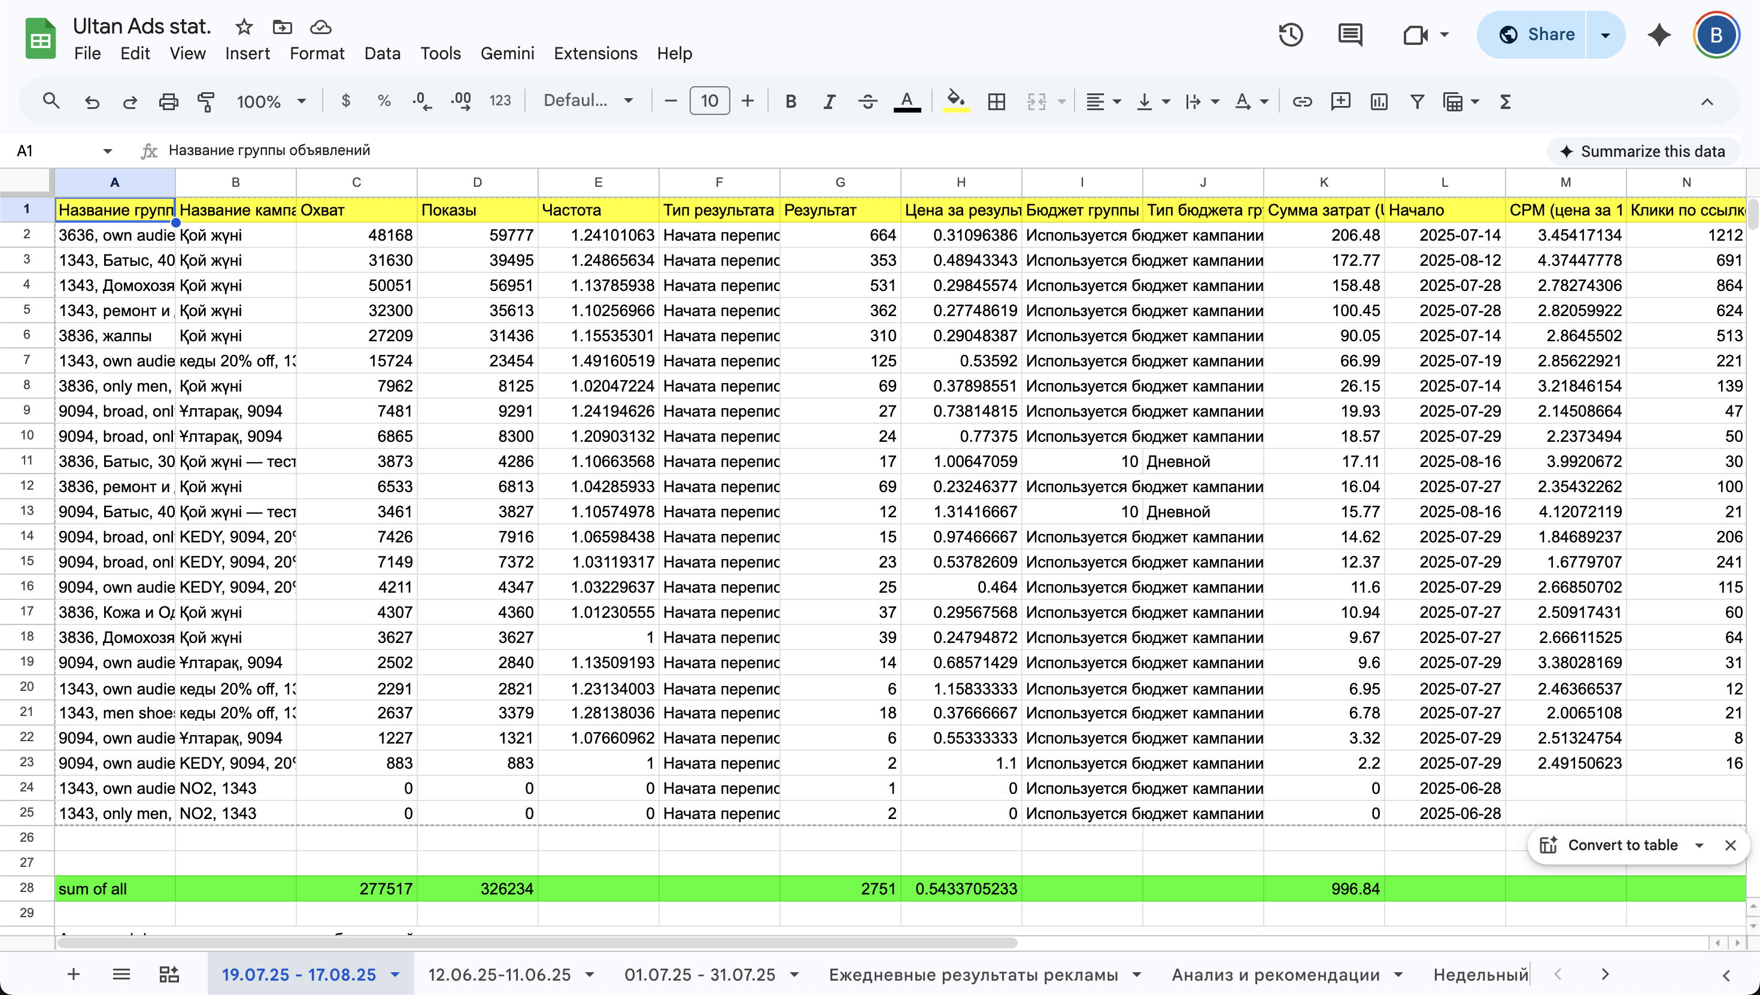Open the yellow fill color picker
1760x995 pixels.
[x=956, y=102]
